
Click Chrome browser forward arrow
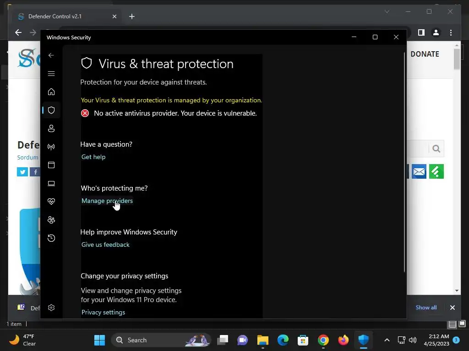33,32
